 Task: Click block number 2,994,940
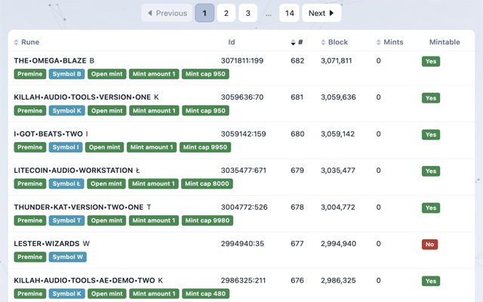point(339,243)
